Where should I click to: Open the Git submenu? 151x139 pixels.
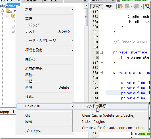point(45,116)
